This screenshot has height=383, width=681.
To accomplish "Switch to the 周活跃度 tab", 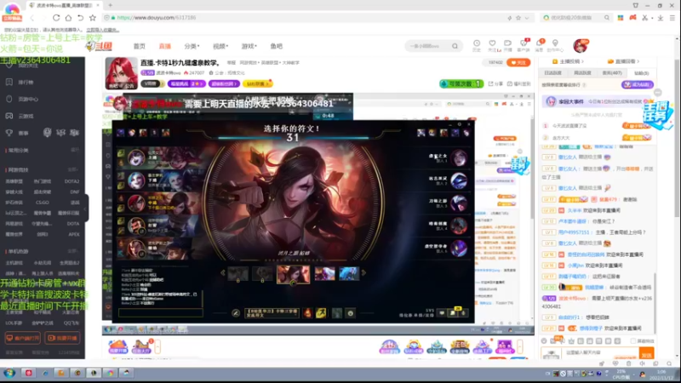I will (582, 73).
